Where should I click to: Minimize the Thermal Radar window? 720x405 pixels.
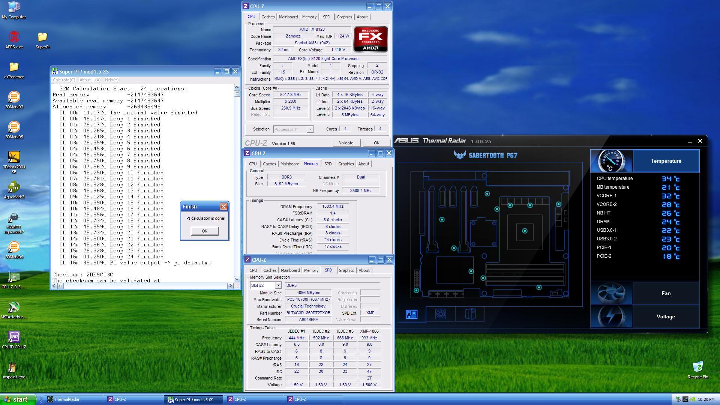[690, 141]
